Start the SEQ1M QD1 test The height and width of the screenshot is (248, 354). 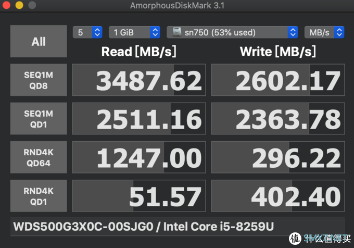tap(39, 119)
